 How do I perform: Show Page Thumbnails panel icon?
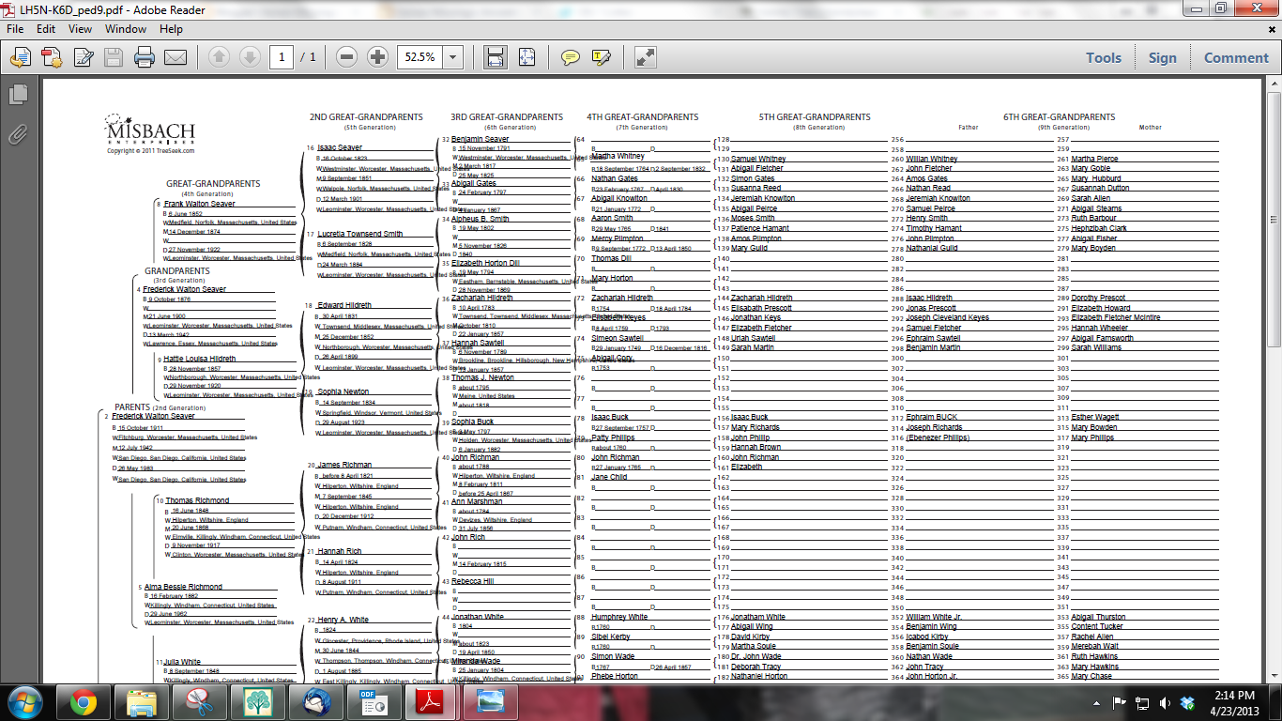[18, 94]
